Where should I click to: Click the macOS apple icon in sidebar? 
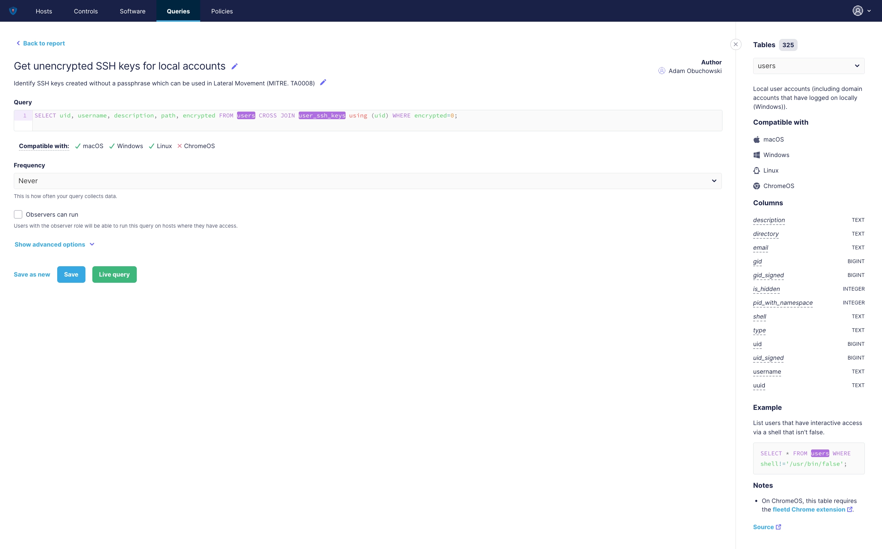pos(757,139)
